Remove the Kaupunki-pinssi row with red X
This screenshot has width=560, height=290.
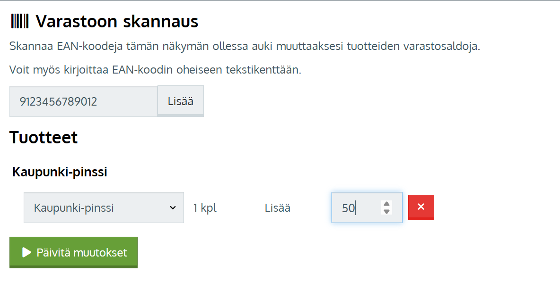click(421, 207)
